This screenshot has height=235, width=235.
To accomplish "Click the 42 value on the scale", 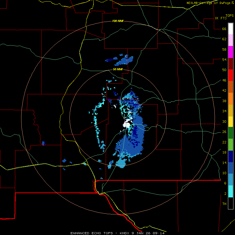I will pos(224,90).
